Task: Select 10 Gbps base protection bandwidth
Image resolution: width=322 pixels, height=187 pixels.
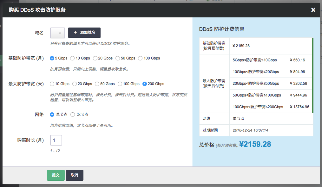Action: pos(72,58)
